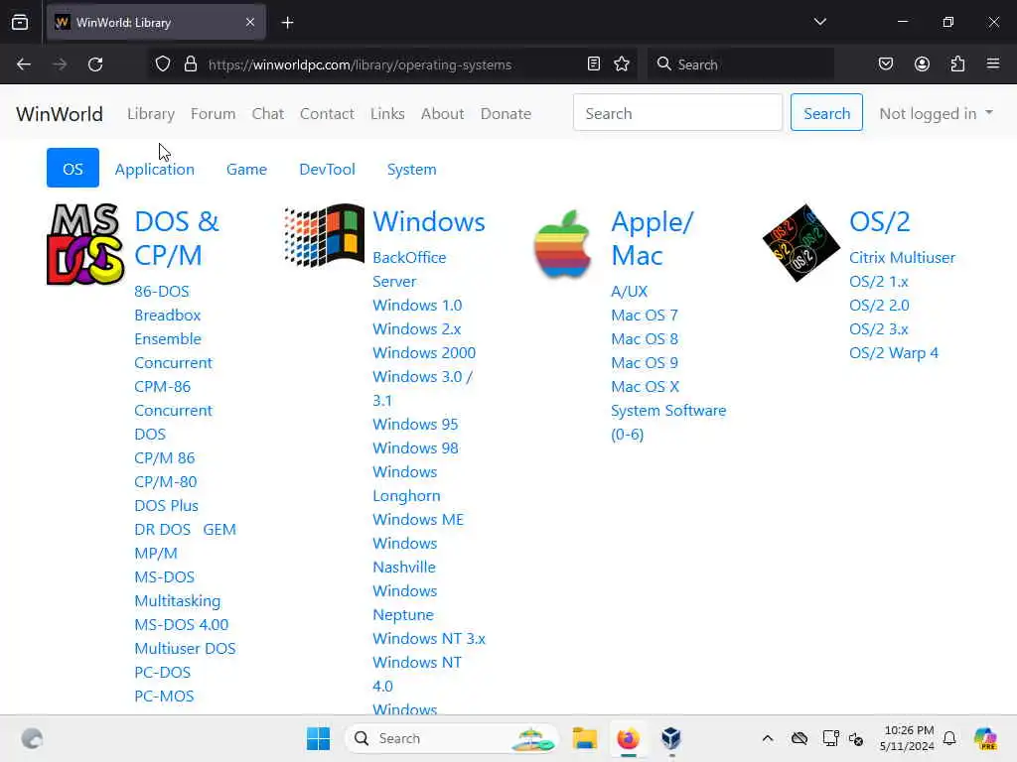Show hidden system tray icons chevron
Image resolution: width=1017 pixels, height=762 pixels.
pyautogui.click(x=768, y=738)
